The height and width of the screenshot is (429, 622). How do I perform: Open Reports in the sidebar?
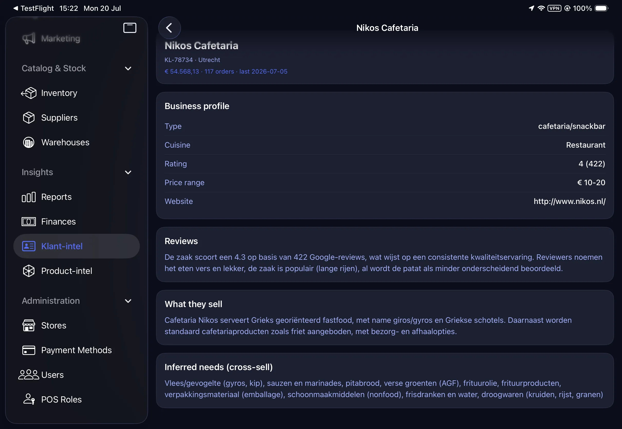coord(77,197)
